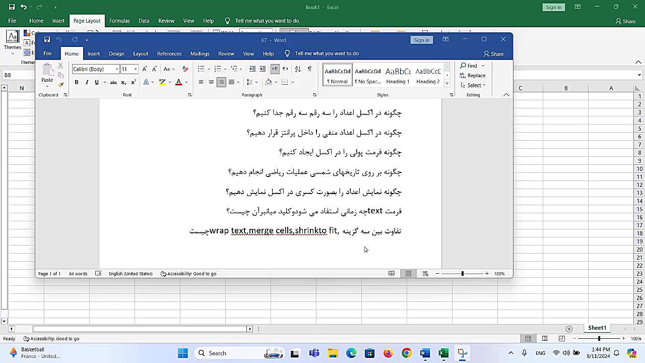
Task: Toggle Show/Hide paragraph marks
Action: [x=309, y=69]
